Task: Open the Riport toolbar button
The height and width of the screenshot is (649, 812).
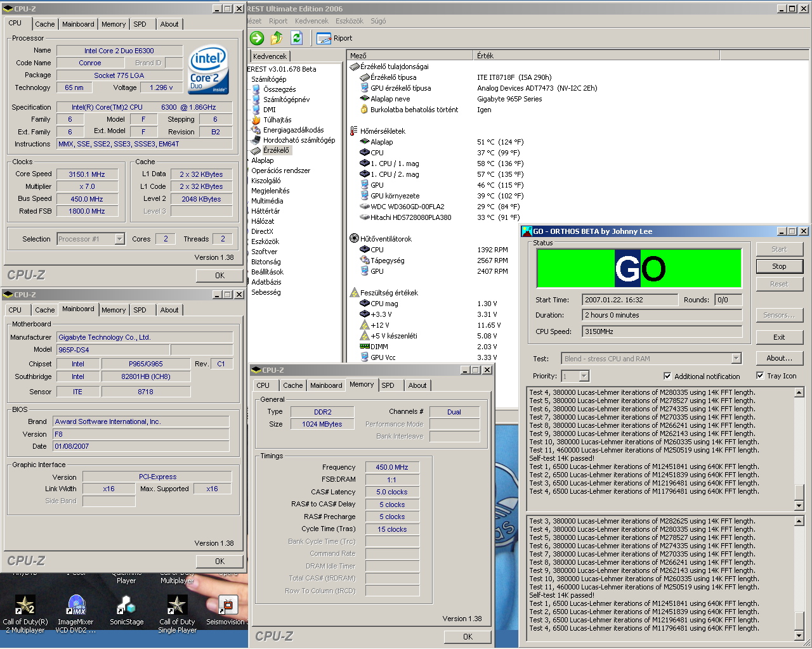Action: coord(334,38)
